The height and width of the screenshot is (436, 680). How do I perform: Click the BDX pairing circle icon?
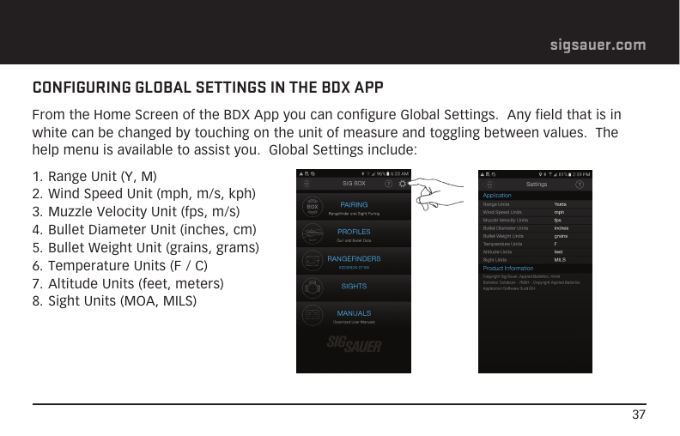pos(313,207)
